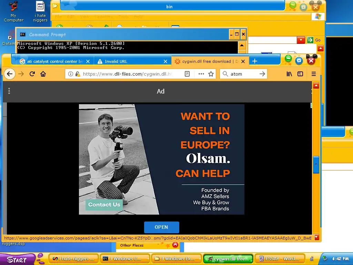
Task: Open page actions three-dot menu in URL bar
Action: pyautogui.click(x=201, y=74)
